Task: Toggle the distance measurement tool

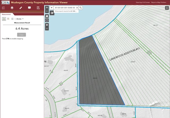Action: (8, 19)
